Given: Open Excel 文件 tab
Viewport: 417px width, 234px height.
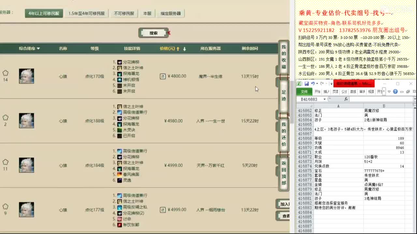Looking at the screenshot, I should click(x=304, y=92).
